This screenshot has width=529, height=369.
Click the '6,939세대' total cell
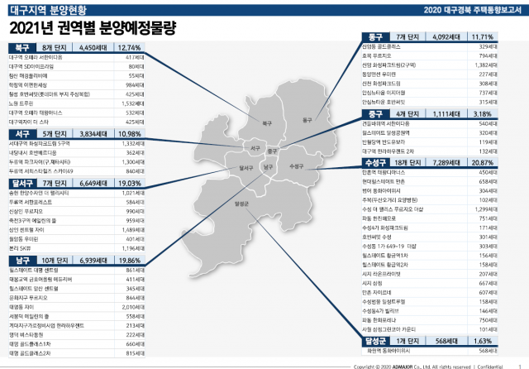coord(93,261)
